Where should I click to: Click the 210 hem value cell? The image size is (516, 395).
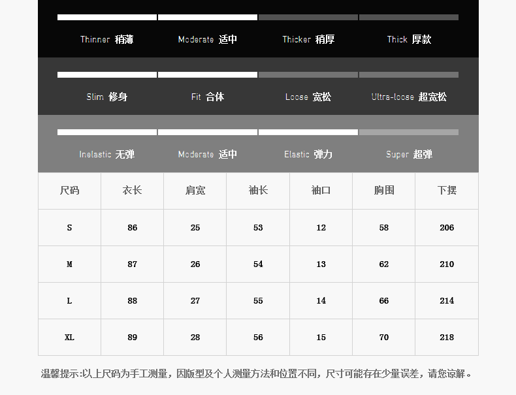click(x=447, y=264)
